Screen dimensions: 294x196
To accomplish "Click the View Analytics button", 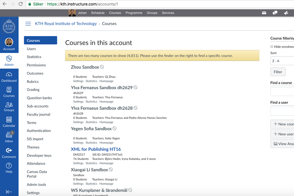I will pos(282,144).
